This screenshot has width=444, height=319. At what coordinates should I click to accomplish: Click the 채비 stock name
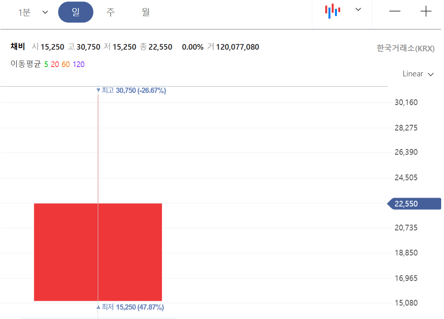(18, 46)
